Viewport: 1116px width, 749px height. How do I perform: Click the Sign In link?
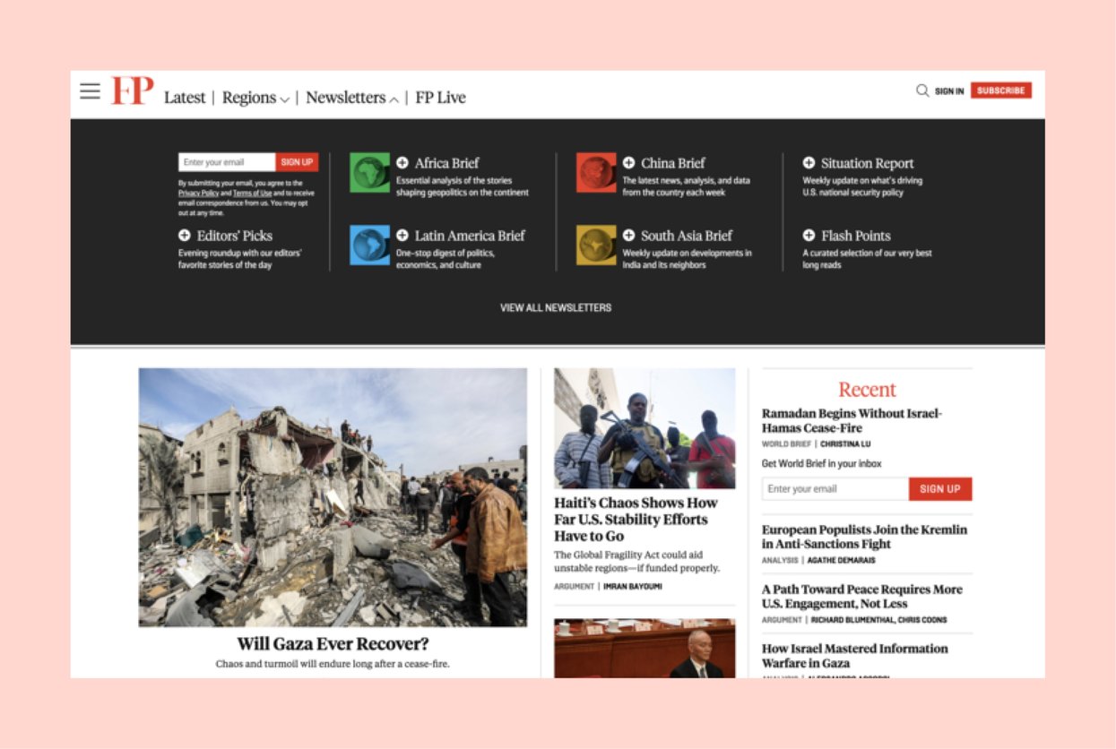[x=949, y=91]
